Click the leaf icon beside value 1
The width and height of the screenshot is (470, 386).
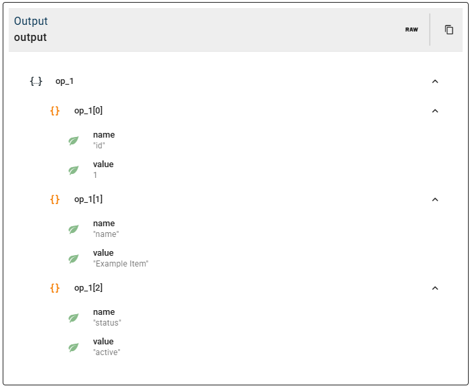(74, 170)
